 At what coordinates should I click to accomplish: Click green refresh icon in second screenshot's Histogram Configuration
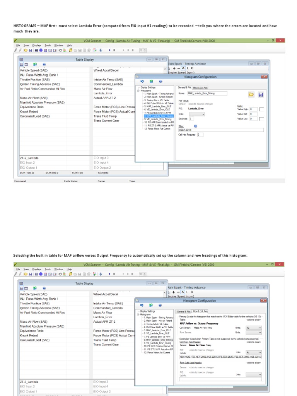click(151, 306)
